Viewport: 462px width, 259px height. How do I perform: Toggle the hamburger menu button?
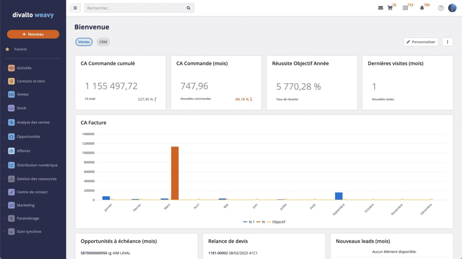pos(75,8)
